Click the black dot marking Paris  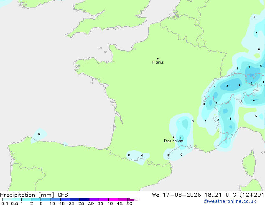158,59
